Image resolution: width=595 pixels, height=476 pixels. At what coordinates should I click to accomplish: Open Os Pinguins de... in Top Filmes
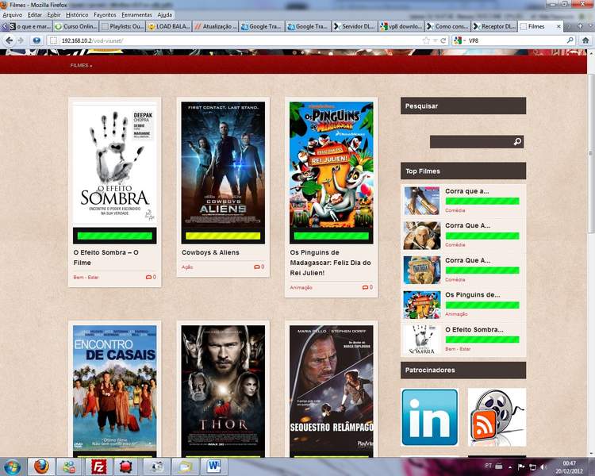click(473, 294)
